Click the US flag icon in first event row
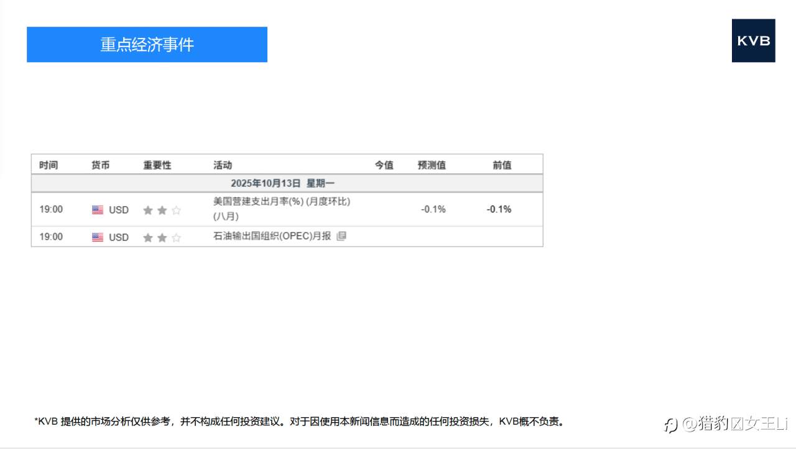This screenshot has height=449, width=796. tap(98, 209)
